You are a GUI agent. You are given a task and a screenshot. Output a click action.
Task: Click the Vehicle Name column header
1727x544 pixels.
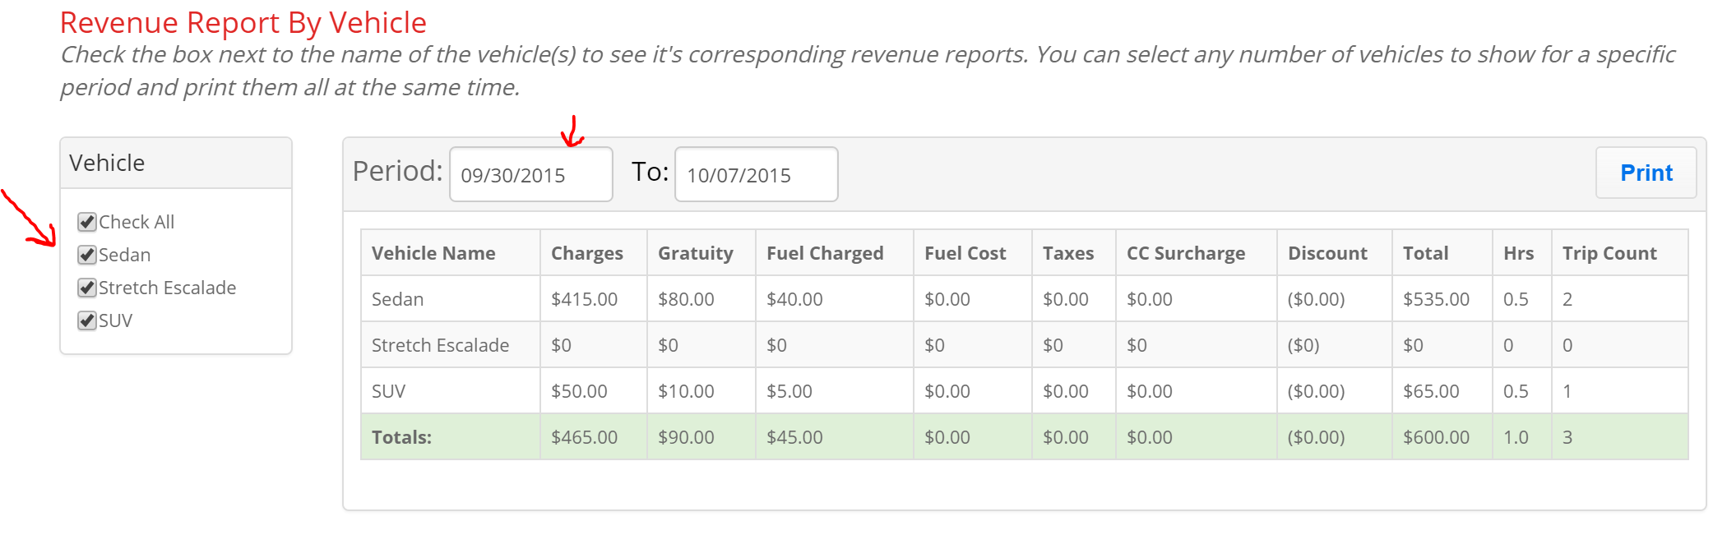tap(433, 253)
